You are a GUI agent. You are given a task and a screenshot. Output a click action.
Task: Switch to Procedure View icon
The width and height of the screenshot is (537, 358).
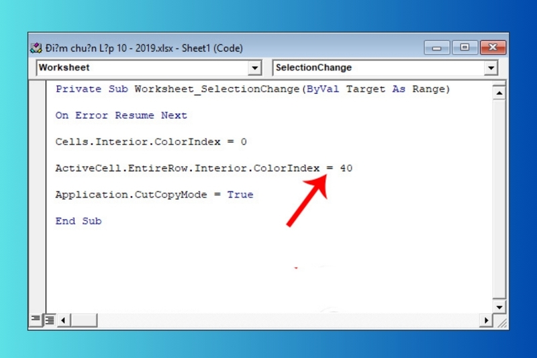point(36,320)
